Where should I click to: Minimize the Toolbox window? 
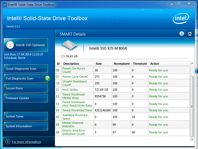pos(172,4)
